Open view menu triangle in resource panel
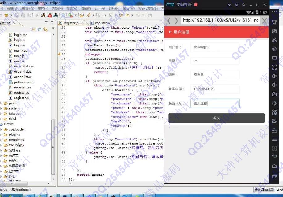 [53, 28]
